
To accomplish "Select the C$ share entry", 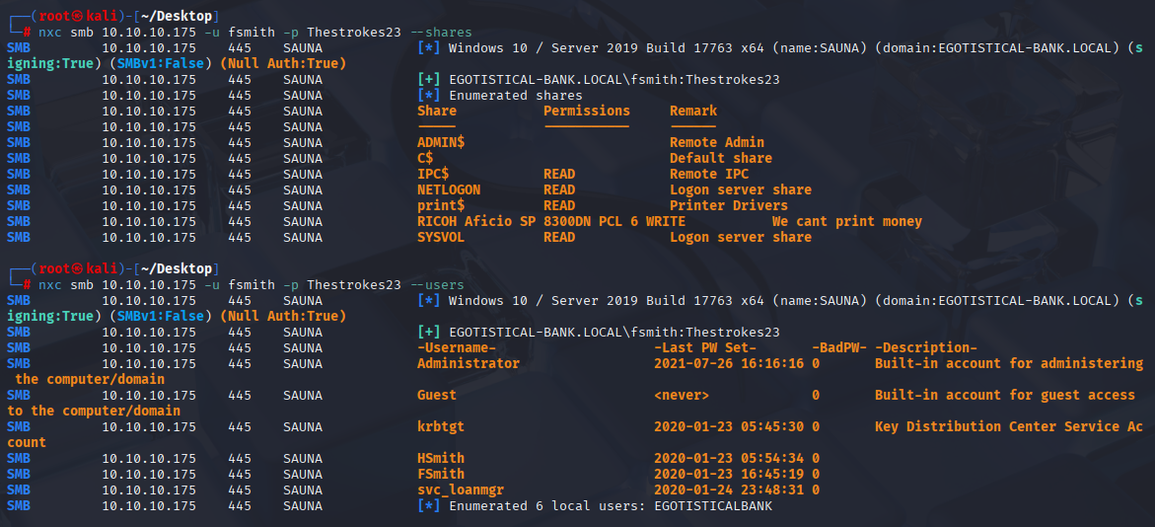I will pos(424,159).
